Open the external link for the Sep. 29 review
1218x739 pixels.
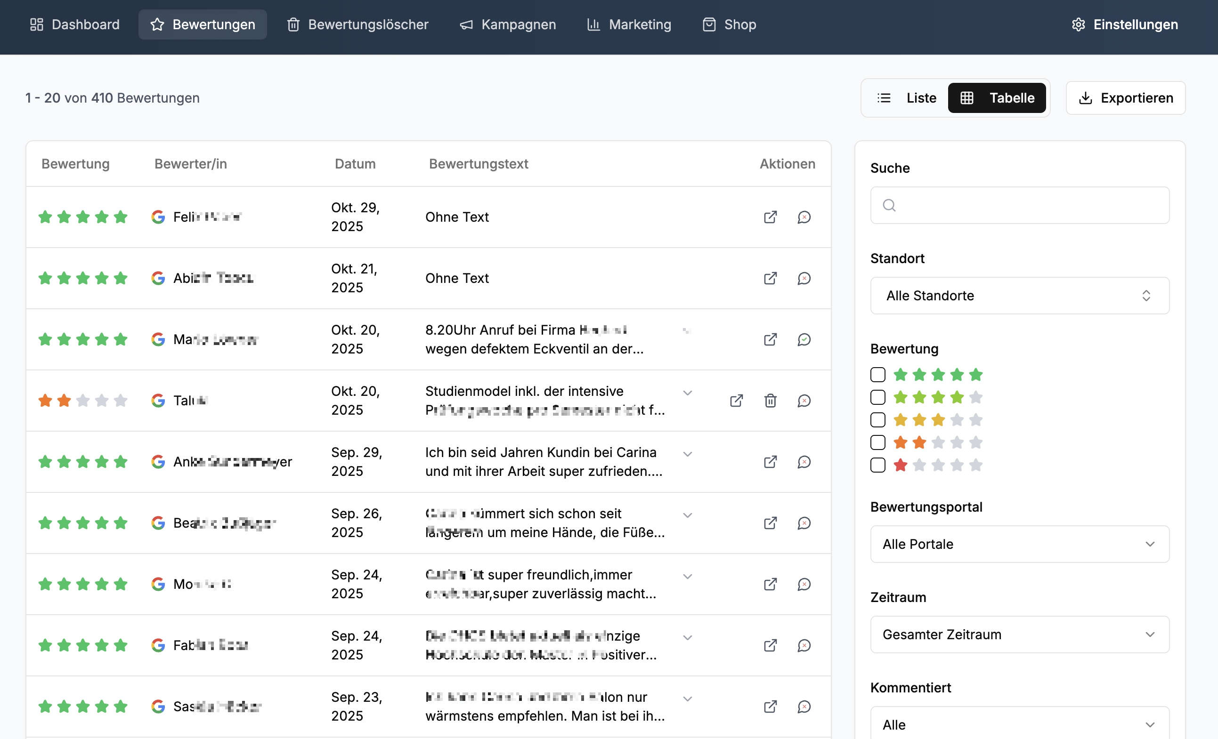[x=770, y=462]
